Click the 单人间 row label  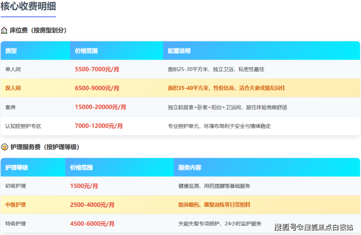(x=13, y=70)
